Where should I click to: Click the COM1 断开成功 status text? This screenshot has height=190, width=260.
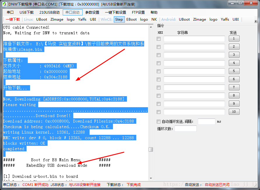[x=35, y=185]
